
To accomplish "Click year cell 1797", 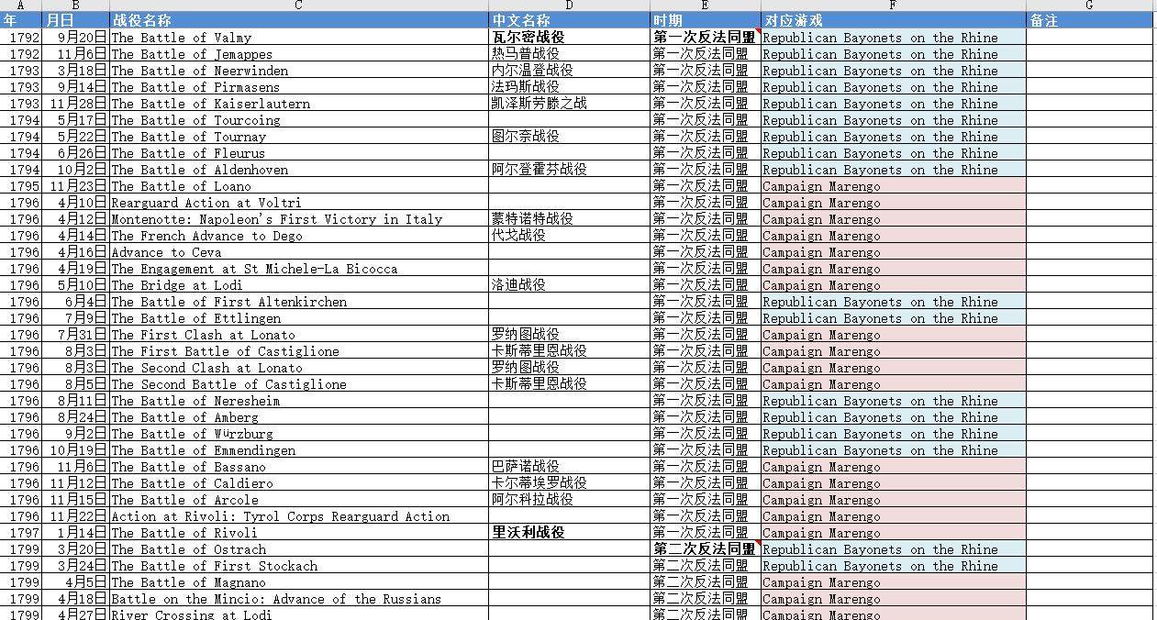I will 21,533.
